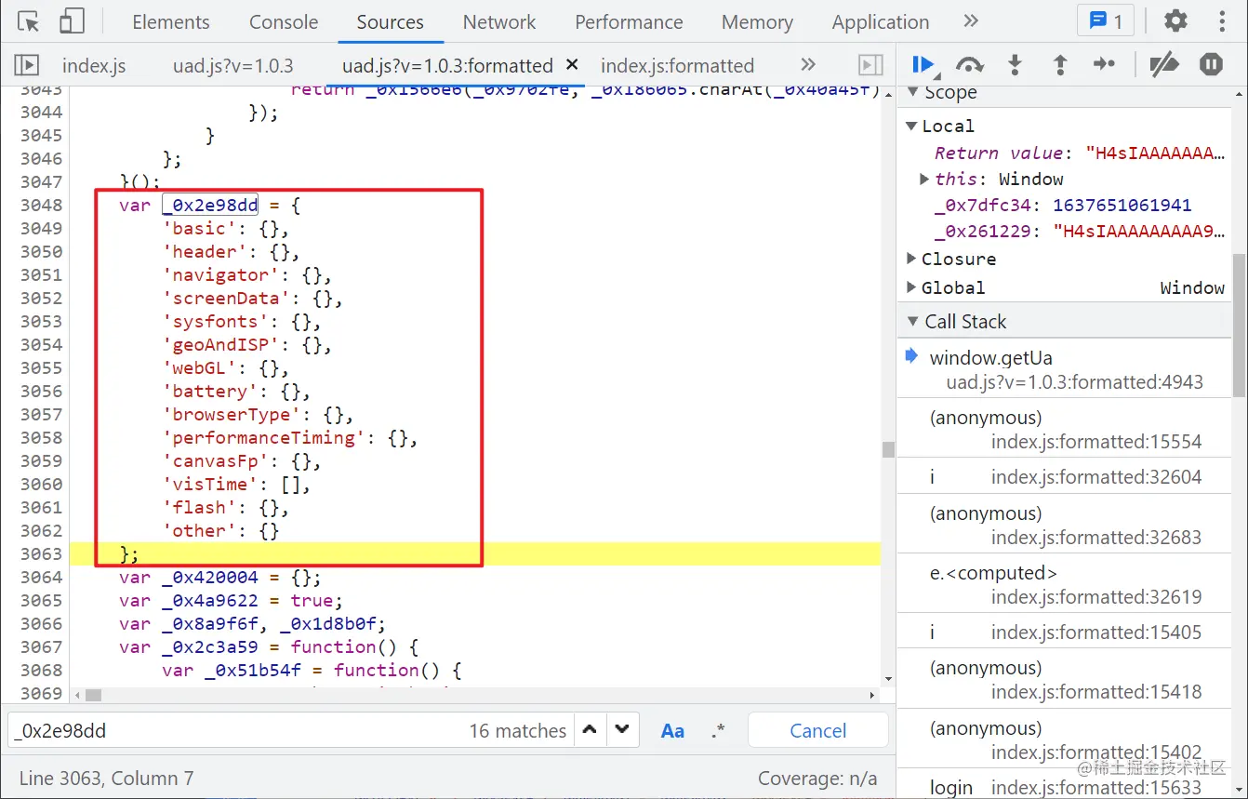Go to previous search match arrow
1248x799 pixels.
590,730
